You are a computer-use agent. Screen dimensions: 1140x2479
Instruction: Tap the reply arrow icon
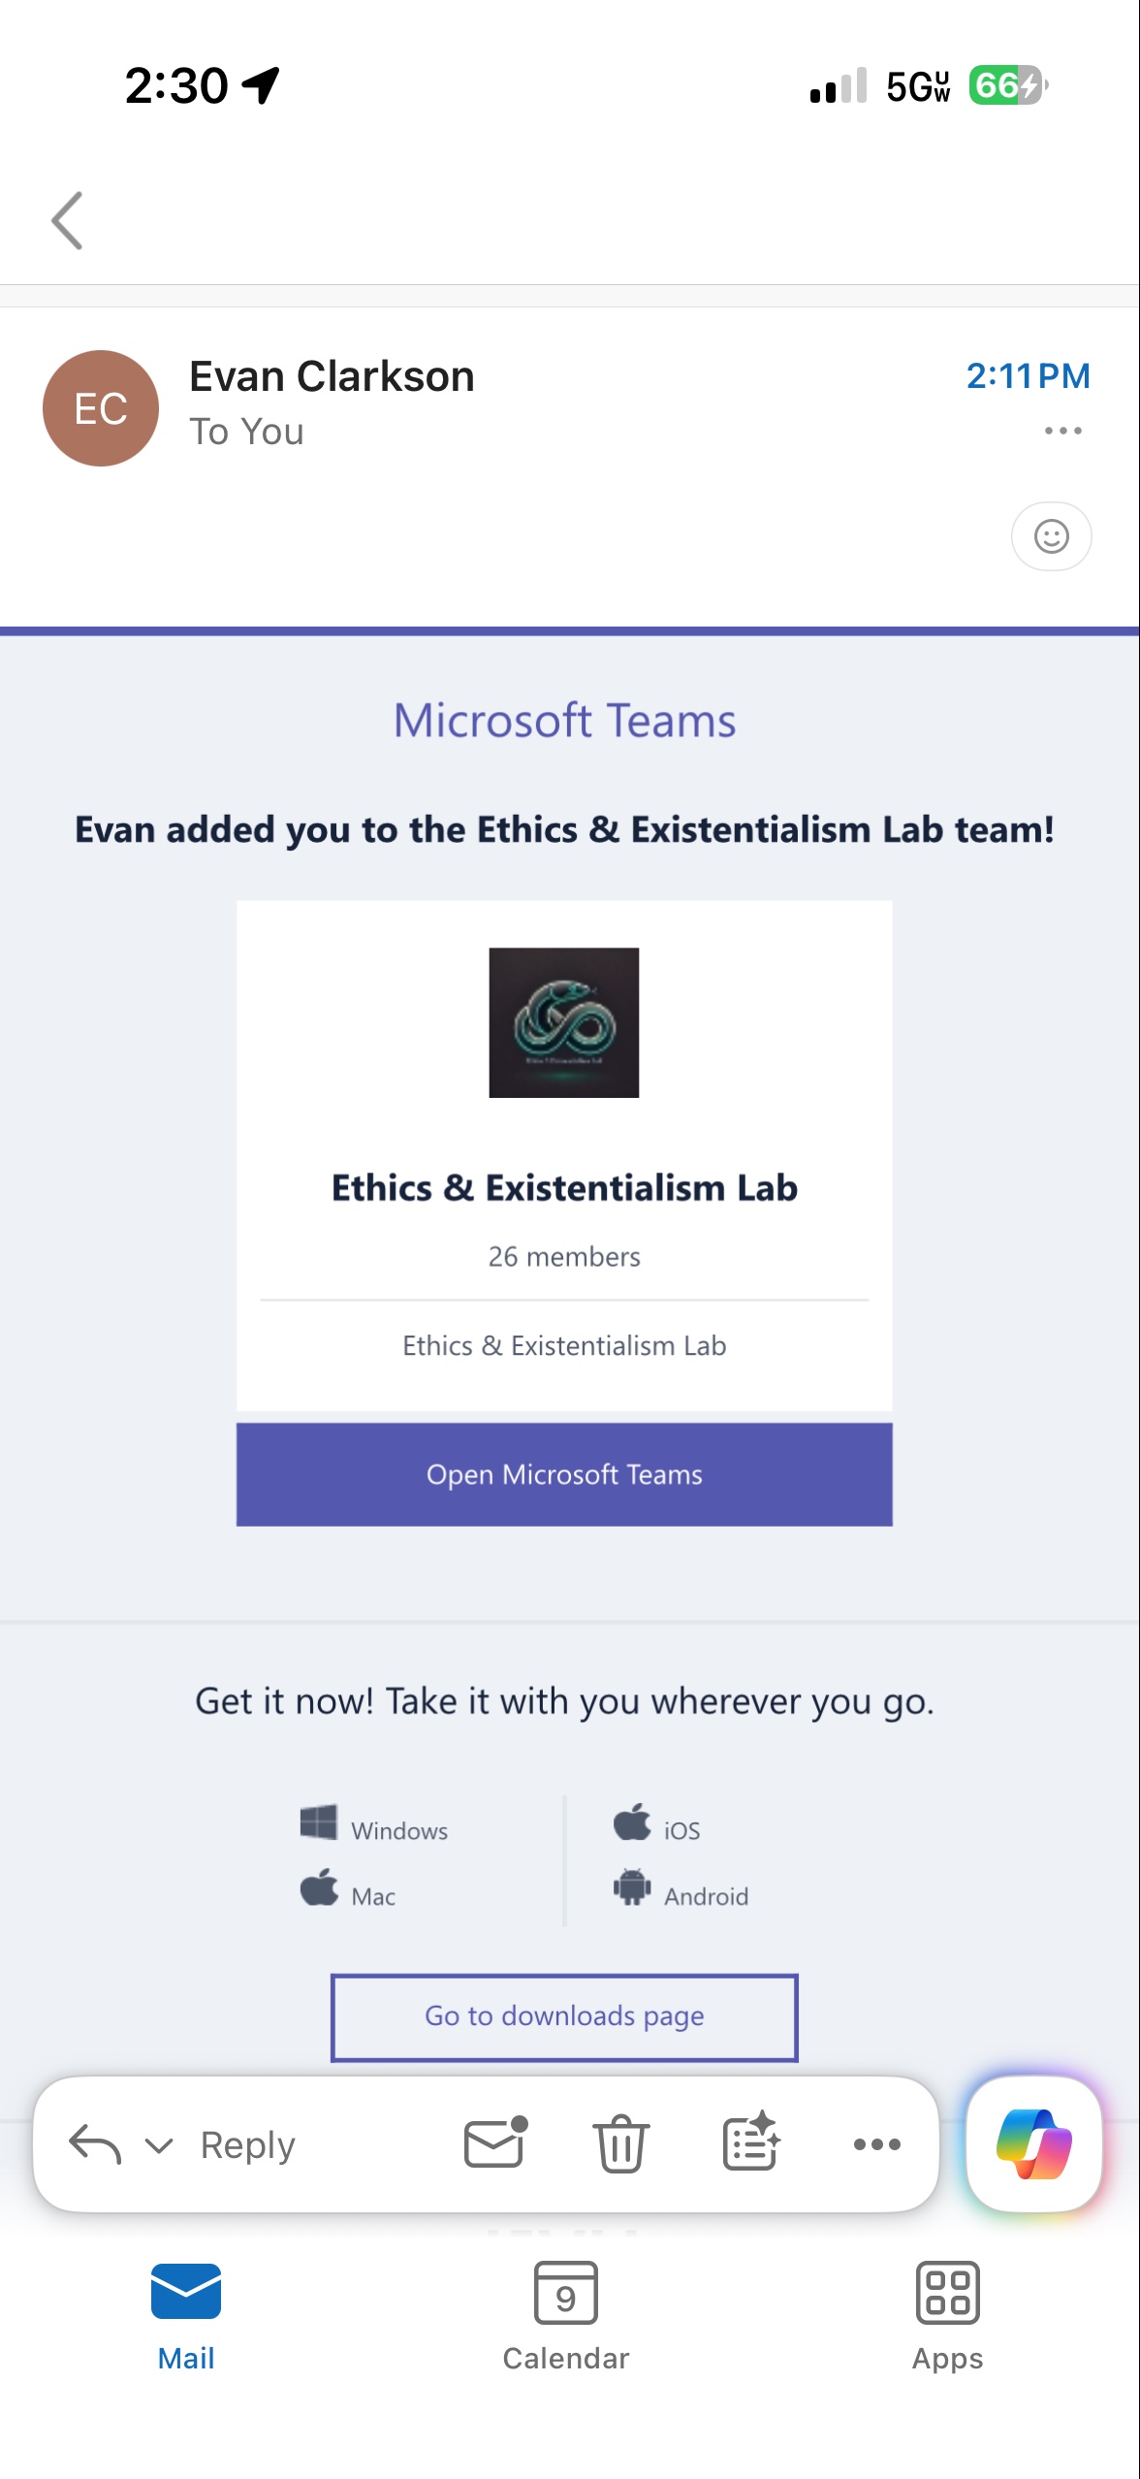pyautogui.click(x=95, y=2143)
